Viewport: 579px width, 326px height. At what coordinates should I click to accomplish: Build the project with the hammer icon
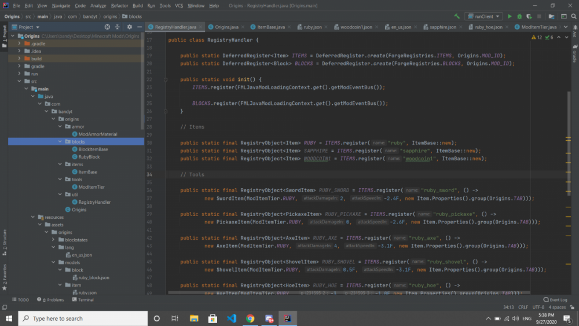click(x=457, y=17)
